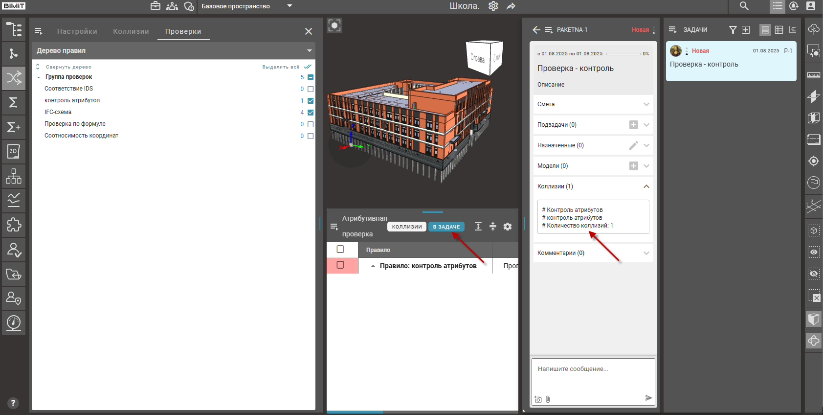Click the sigma summation tool icon
This screenshot has width=823, height=415.
pyautogui.click(x=14, y=102)
